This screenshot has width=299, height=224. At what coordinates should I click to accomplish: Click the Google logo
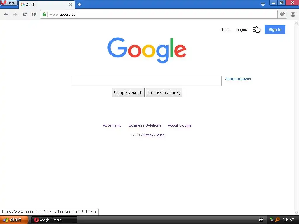pyautogui.click(x=147, y=50)
